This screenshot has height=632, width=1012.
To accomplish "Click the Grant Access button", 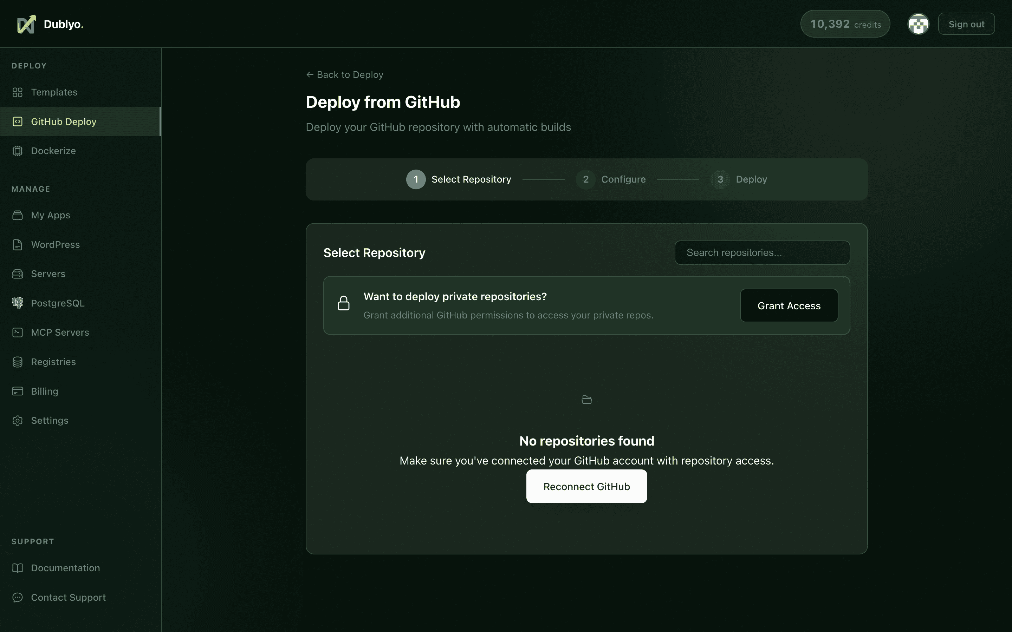I will click(789, 305).
